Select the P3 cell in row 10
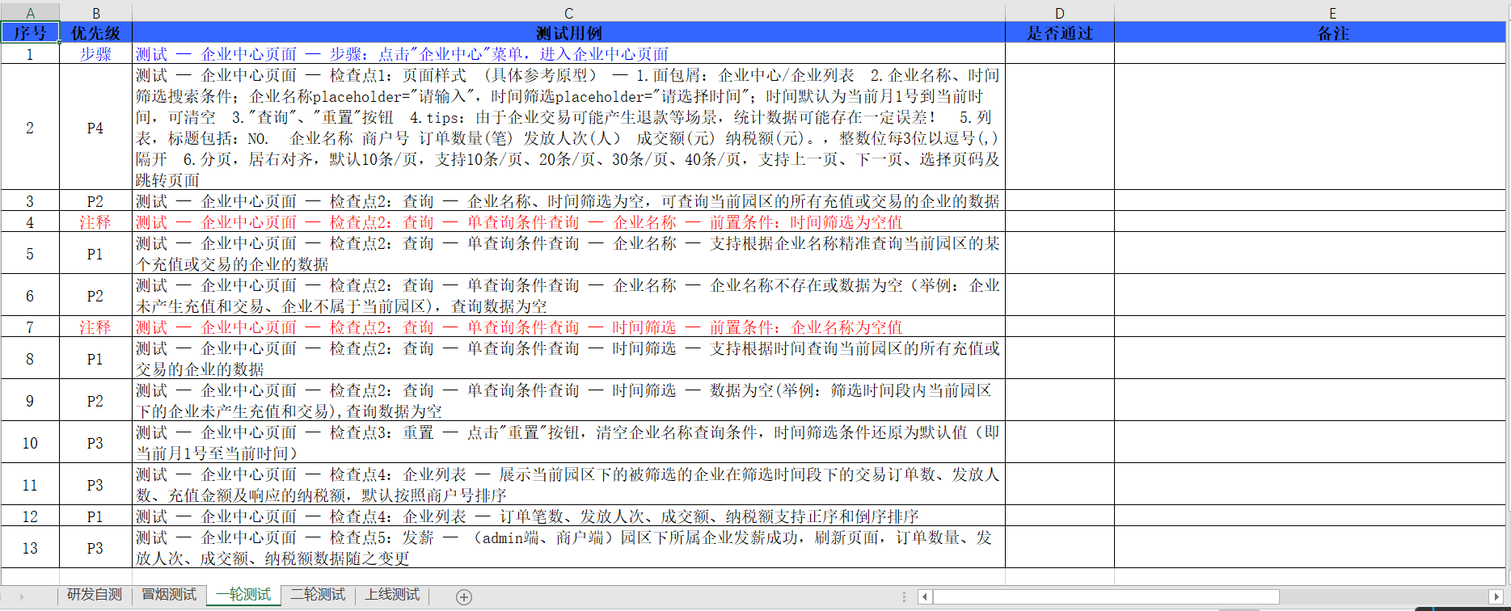The image size is (1511, 611). (x=96, y=443)
